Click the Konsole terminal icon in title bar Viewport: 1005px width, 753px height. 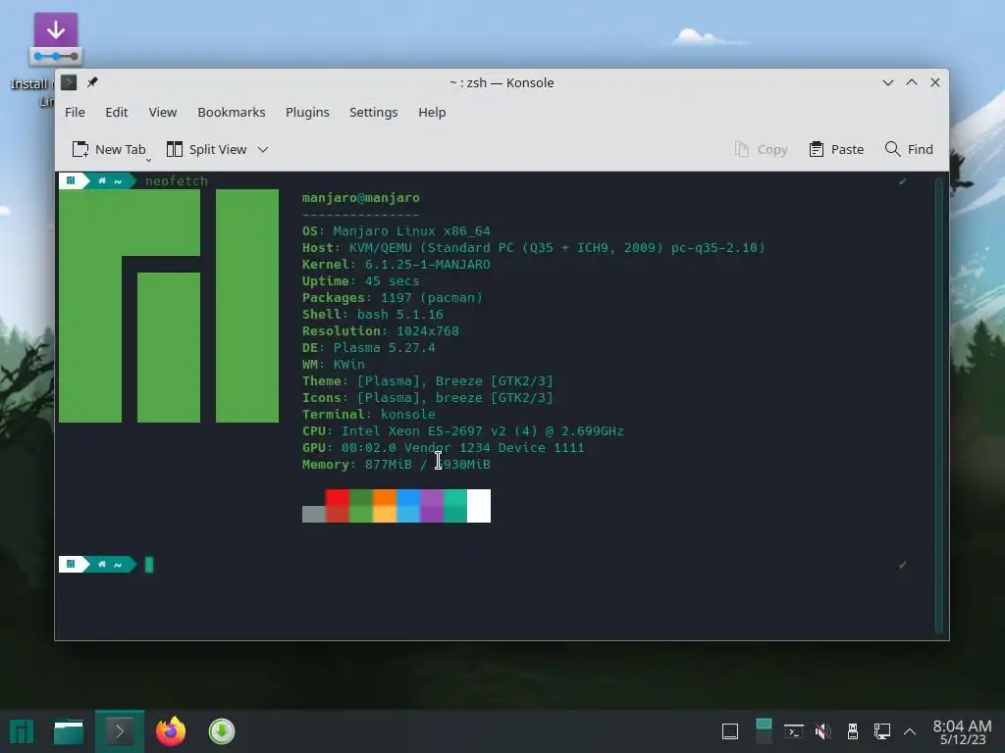69,82
